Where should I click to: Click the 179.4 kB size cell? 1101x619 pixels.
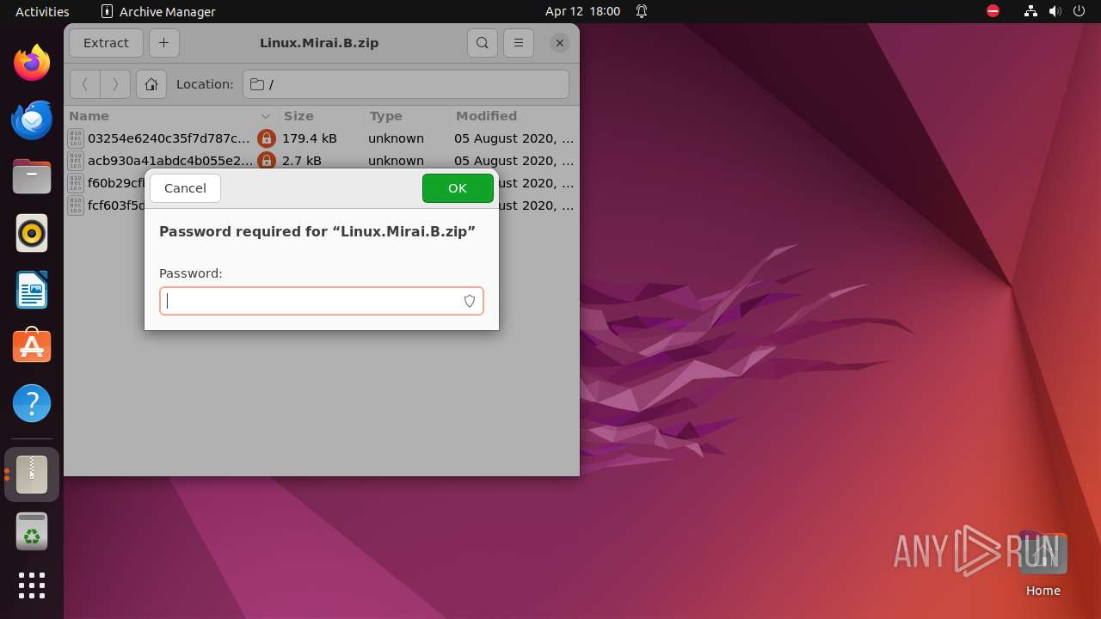310,138
